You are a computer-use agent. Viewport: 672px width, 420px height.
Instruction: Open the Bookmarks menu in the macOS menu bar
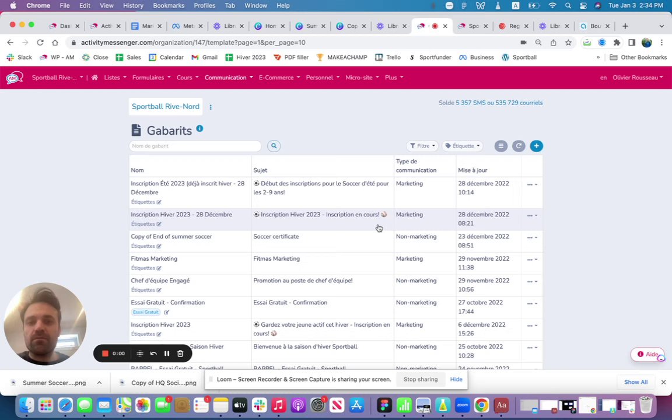[x=169, y=6]
